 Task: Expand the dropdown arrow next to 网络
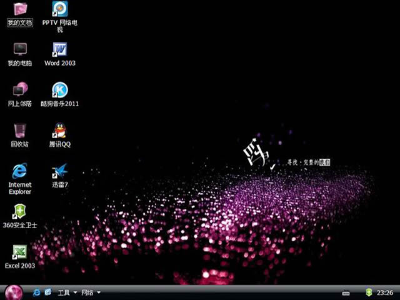pos(99,292)
